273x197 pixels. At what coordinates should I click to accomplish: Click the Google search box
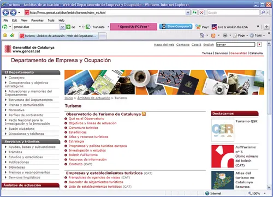pyautogui.click(x=233, y=13)
